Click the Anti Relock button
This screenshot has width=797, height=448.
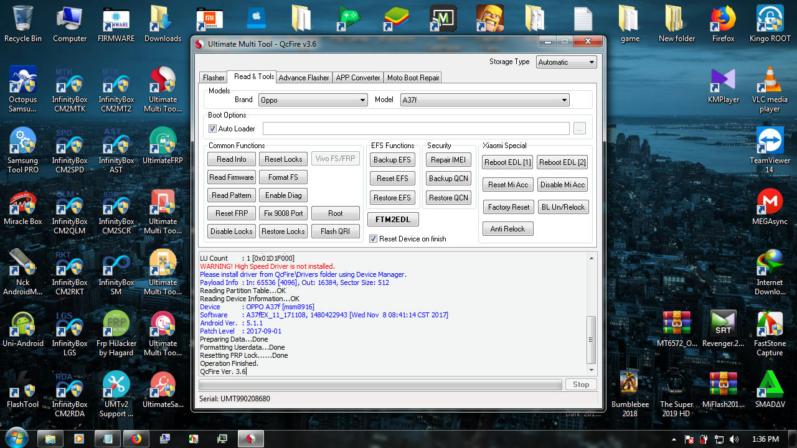pyautogui.click(x=508, y=229)
